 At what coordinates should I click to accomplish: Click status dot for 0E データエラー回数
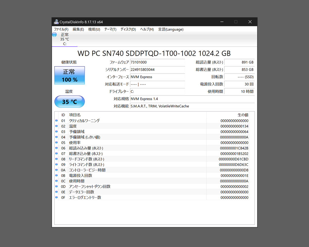click(x=56, y=192)
